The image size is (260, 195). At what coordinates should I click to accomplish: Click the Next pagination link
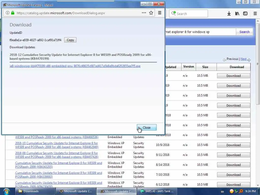[243, 59]
